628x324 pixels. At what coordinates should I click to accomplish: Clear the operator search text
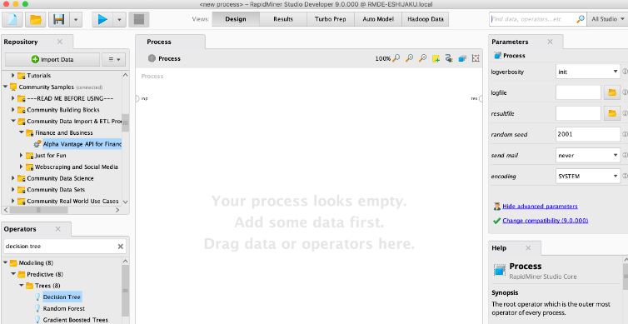pyautogui.click(x=120, y=247)
